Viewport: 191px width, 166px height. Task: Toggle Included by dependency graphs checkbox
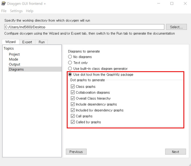[x=73, y=110]
